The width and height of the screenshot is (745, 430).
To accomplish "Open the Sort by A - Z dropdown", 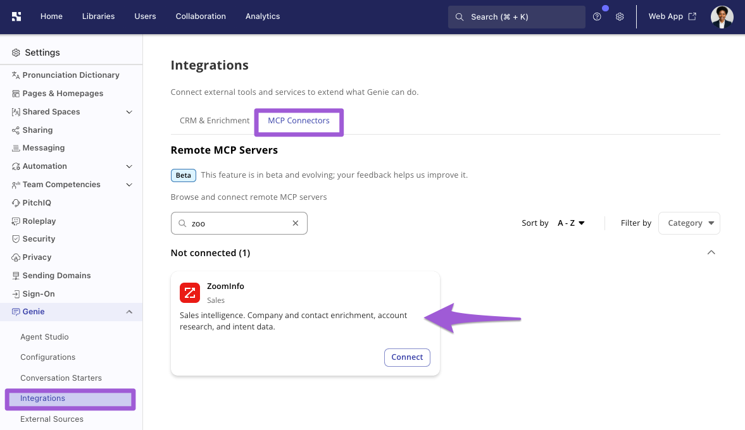I will tap(571, 223).
